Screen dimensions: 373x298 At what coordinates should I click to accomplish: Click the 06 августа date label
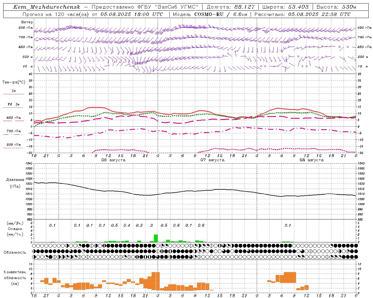[113, 160]
